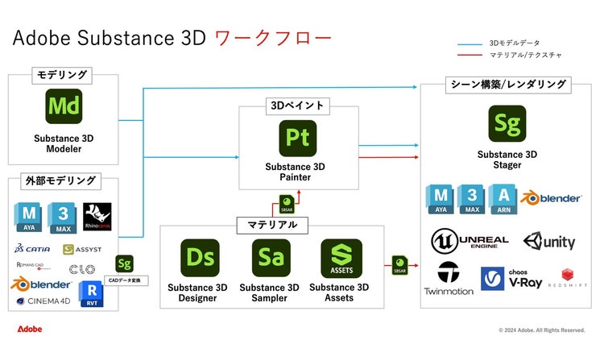Select the "3Dペイント" section label

pos(298,106)
